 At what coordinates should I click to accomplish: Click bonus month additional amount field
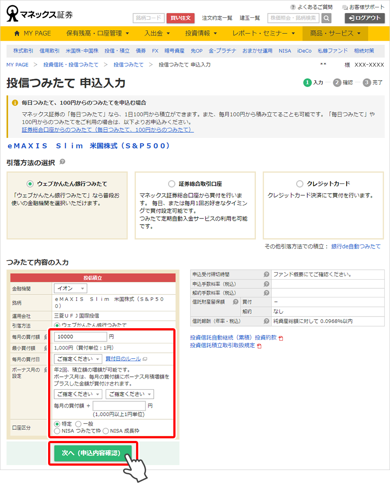click(x=120, y=406)
